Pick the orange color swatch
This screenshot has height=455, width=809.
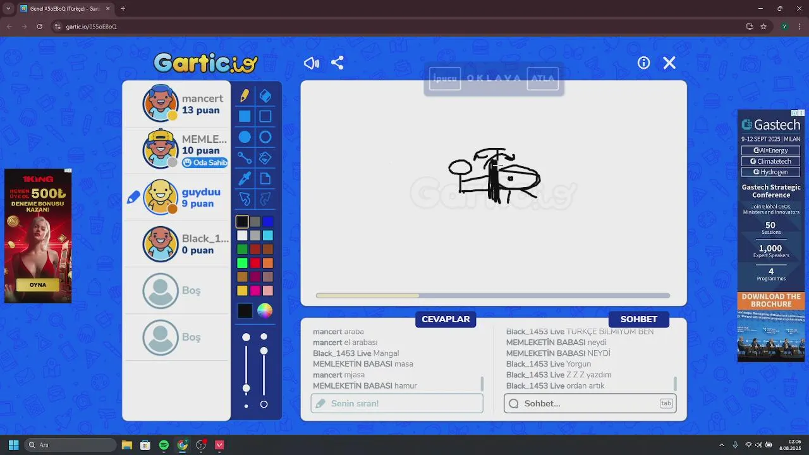pos(268,263)
